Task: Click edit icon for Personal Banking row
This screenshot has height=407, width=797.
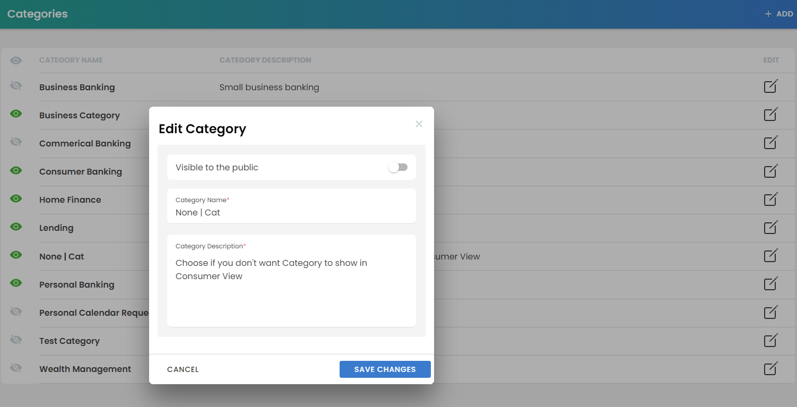Action: 770,284
